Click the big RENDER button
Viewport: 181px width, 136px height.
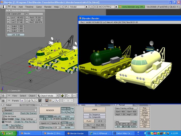tap(50, 110)
